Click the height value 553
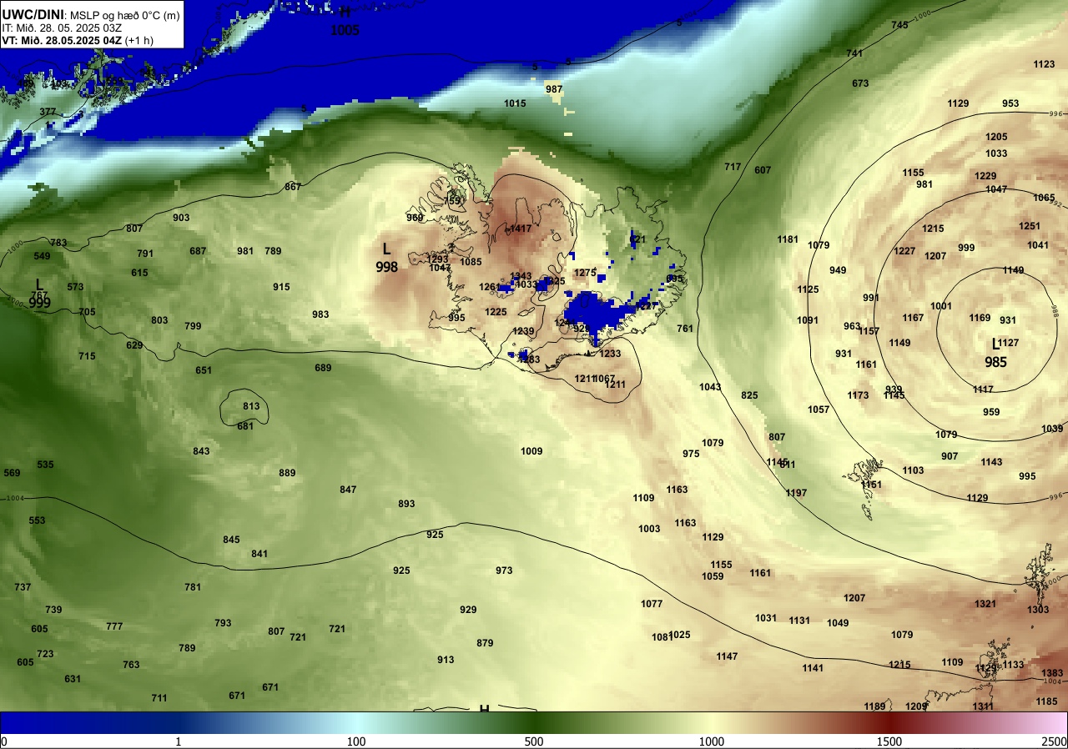 [37, 520]
